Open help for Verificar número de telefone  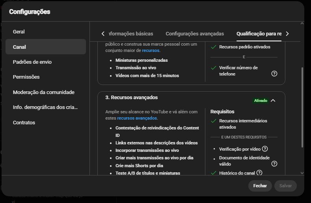click(x=274, y=74)
